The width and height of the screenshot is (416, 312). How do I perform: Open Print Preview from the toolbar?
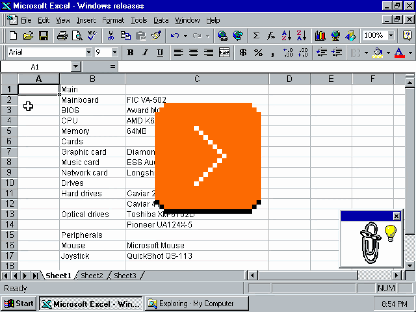click(x=77, y=35)
